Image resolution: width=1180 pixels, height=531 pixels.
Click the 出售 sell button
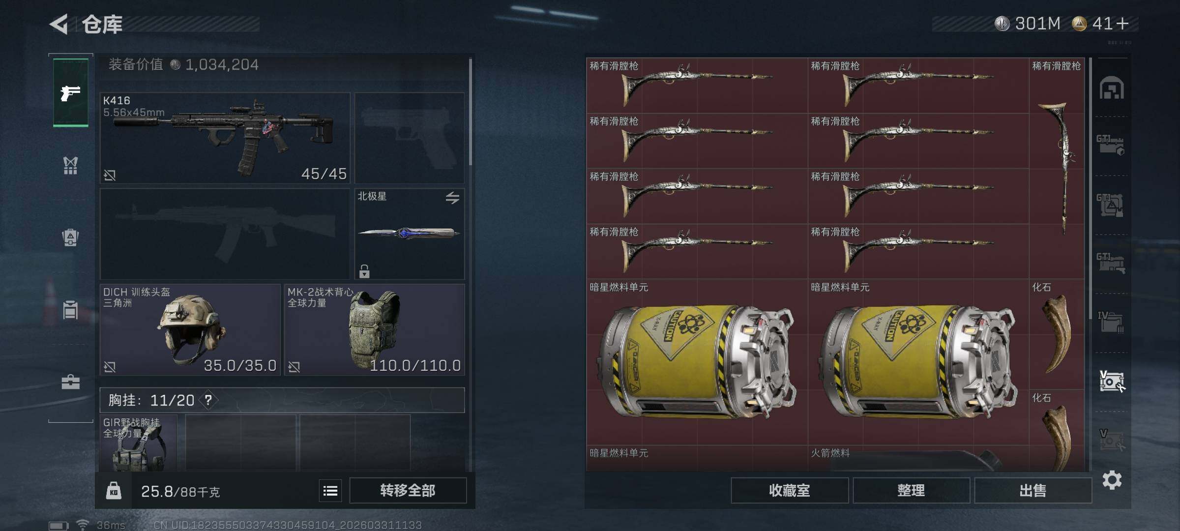coord(1033,491)
